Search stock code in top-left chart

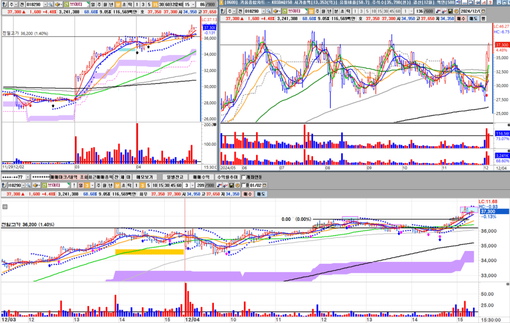pyautogui.click(x=50, y=5)
